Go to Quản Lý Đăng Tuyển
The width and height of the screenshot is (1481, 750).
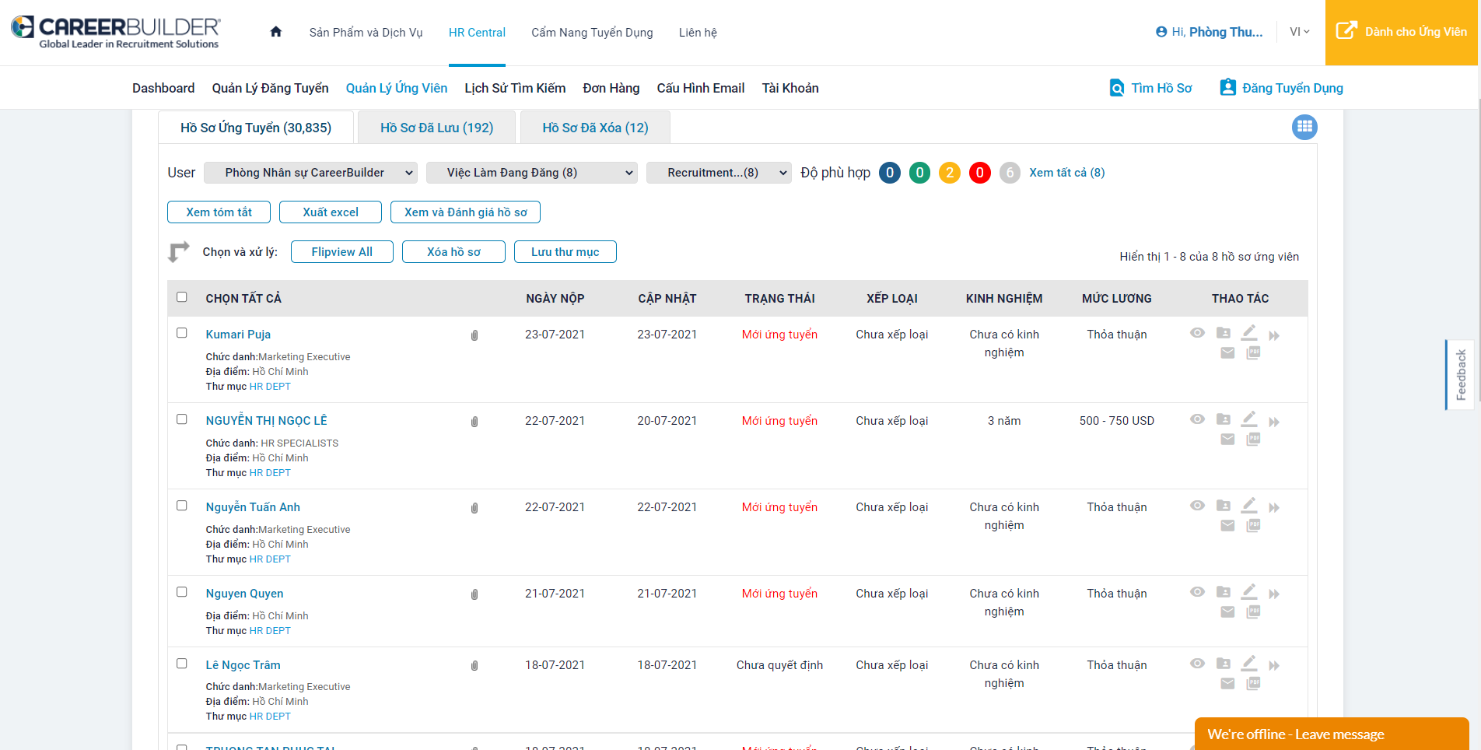[270, 88]
